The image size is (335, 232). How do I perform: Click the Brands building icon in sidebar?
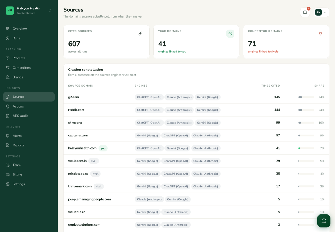pyautogui.click(x=8, y=77)
